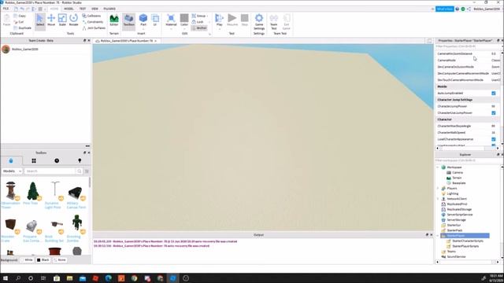Screen dimensions: 504x283
Task: Toggle the Constraints option
Action: (x=93, y=22)
